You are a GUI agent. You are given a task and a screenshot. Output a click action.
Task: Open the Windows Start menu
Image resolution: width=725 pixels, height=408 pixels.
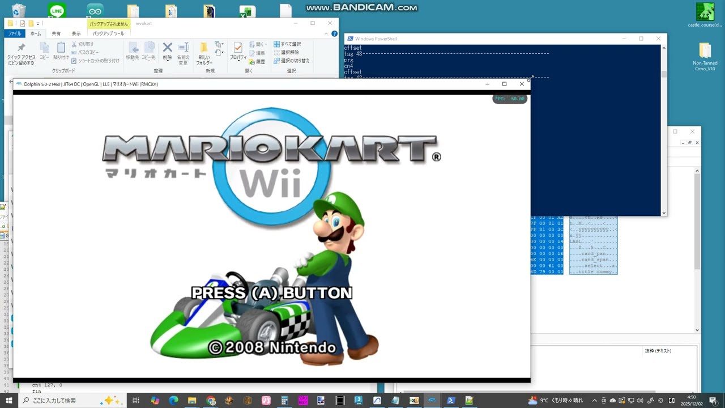point(9,401)
